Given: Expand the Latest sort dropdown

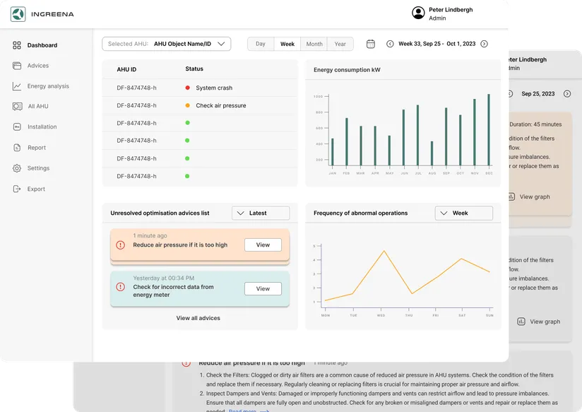Looking at the screenshot, I should pyautogui.click(x=261, y=213).
